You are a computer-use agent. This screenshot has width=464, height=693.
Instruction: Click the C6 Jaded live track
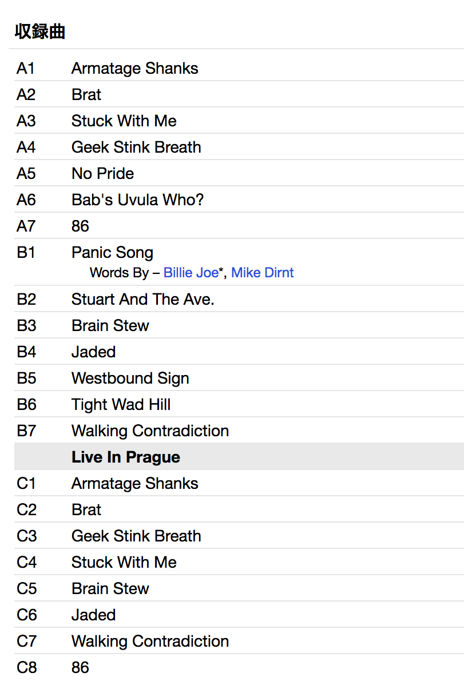pyautogui.click(x=93, y=615)
